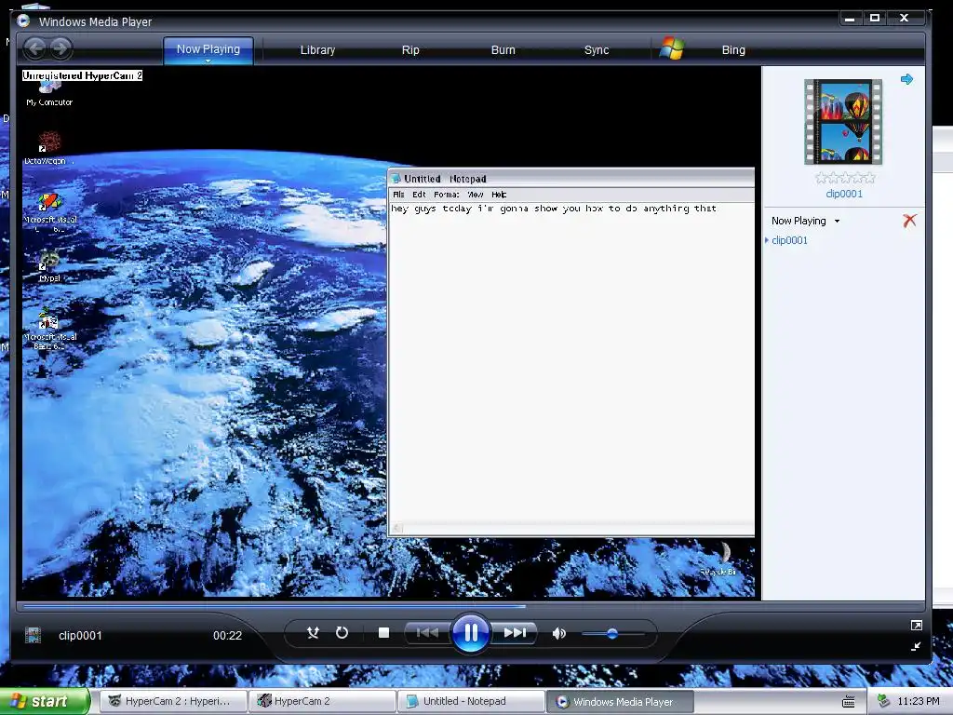Pause the video
This screenshot has width=953, height=715.
point(470,633)
